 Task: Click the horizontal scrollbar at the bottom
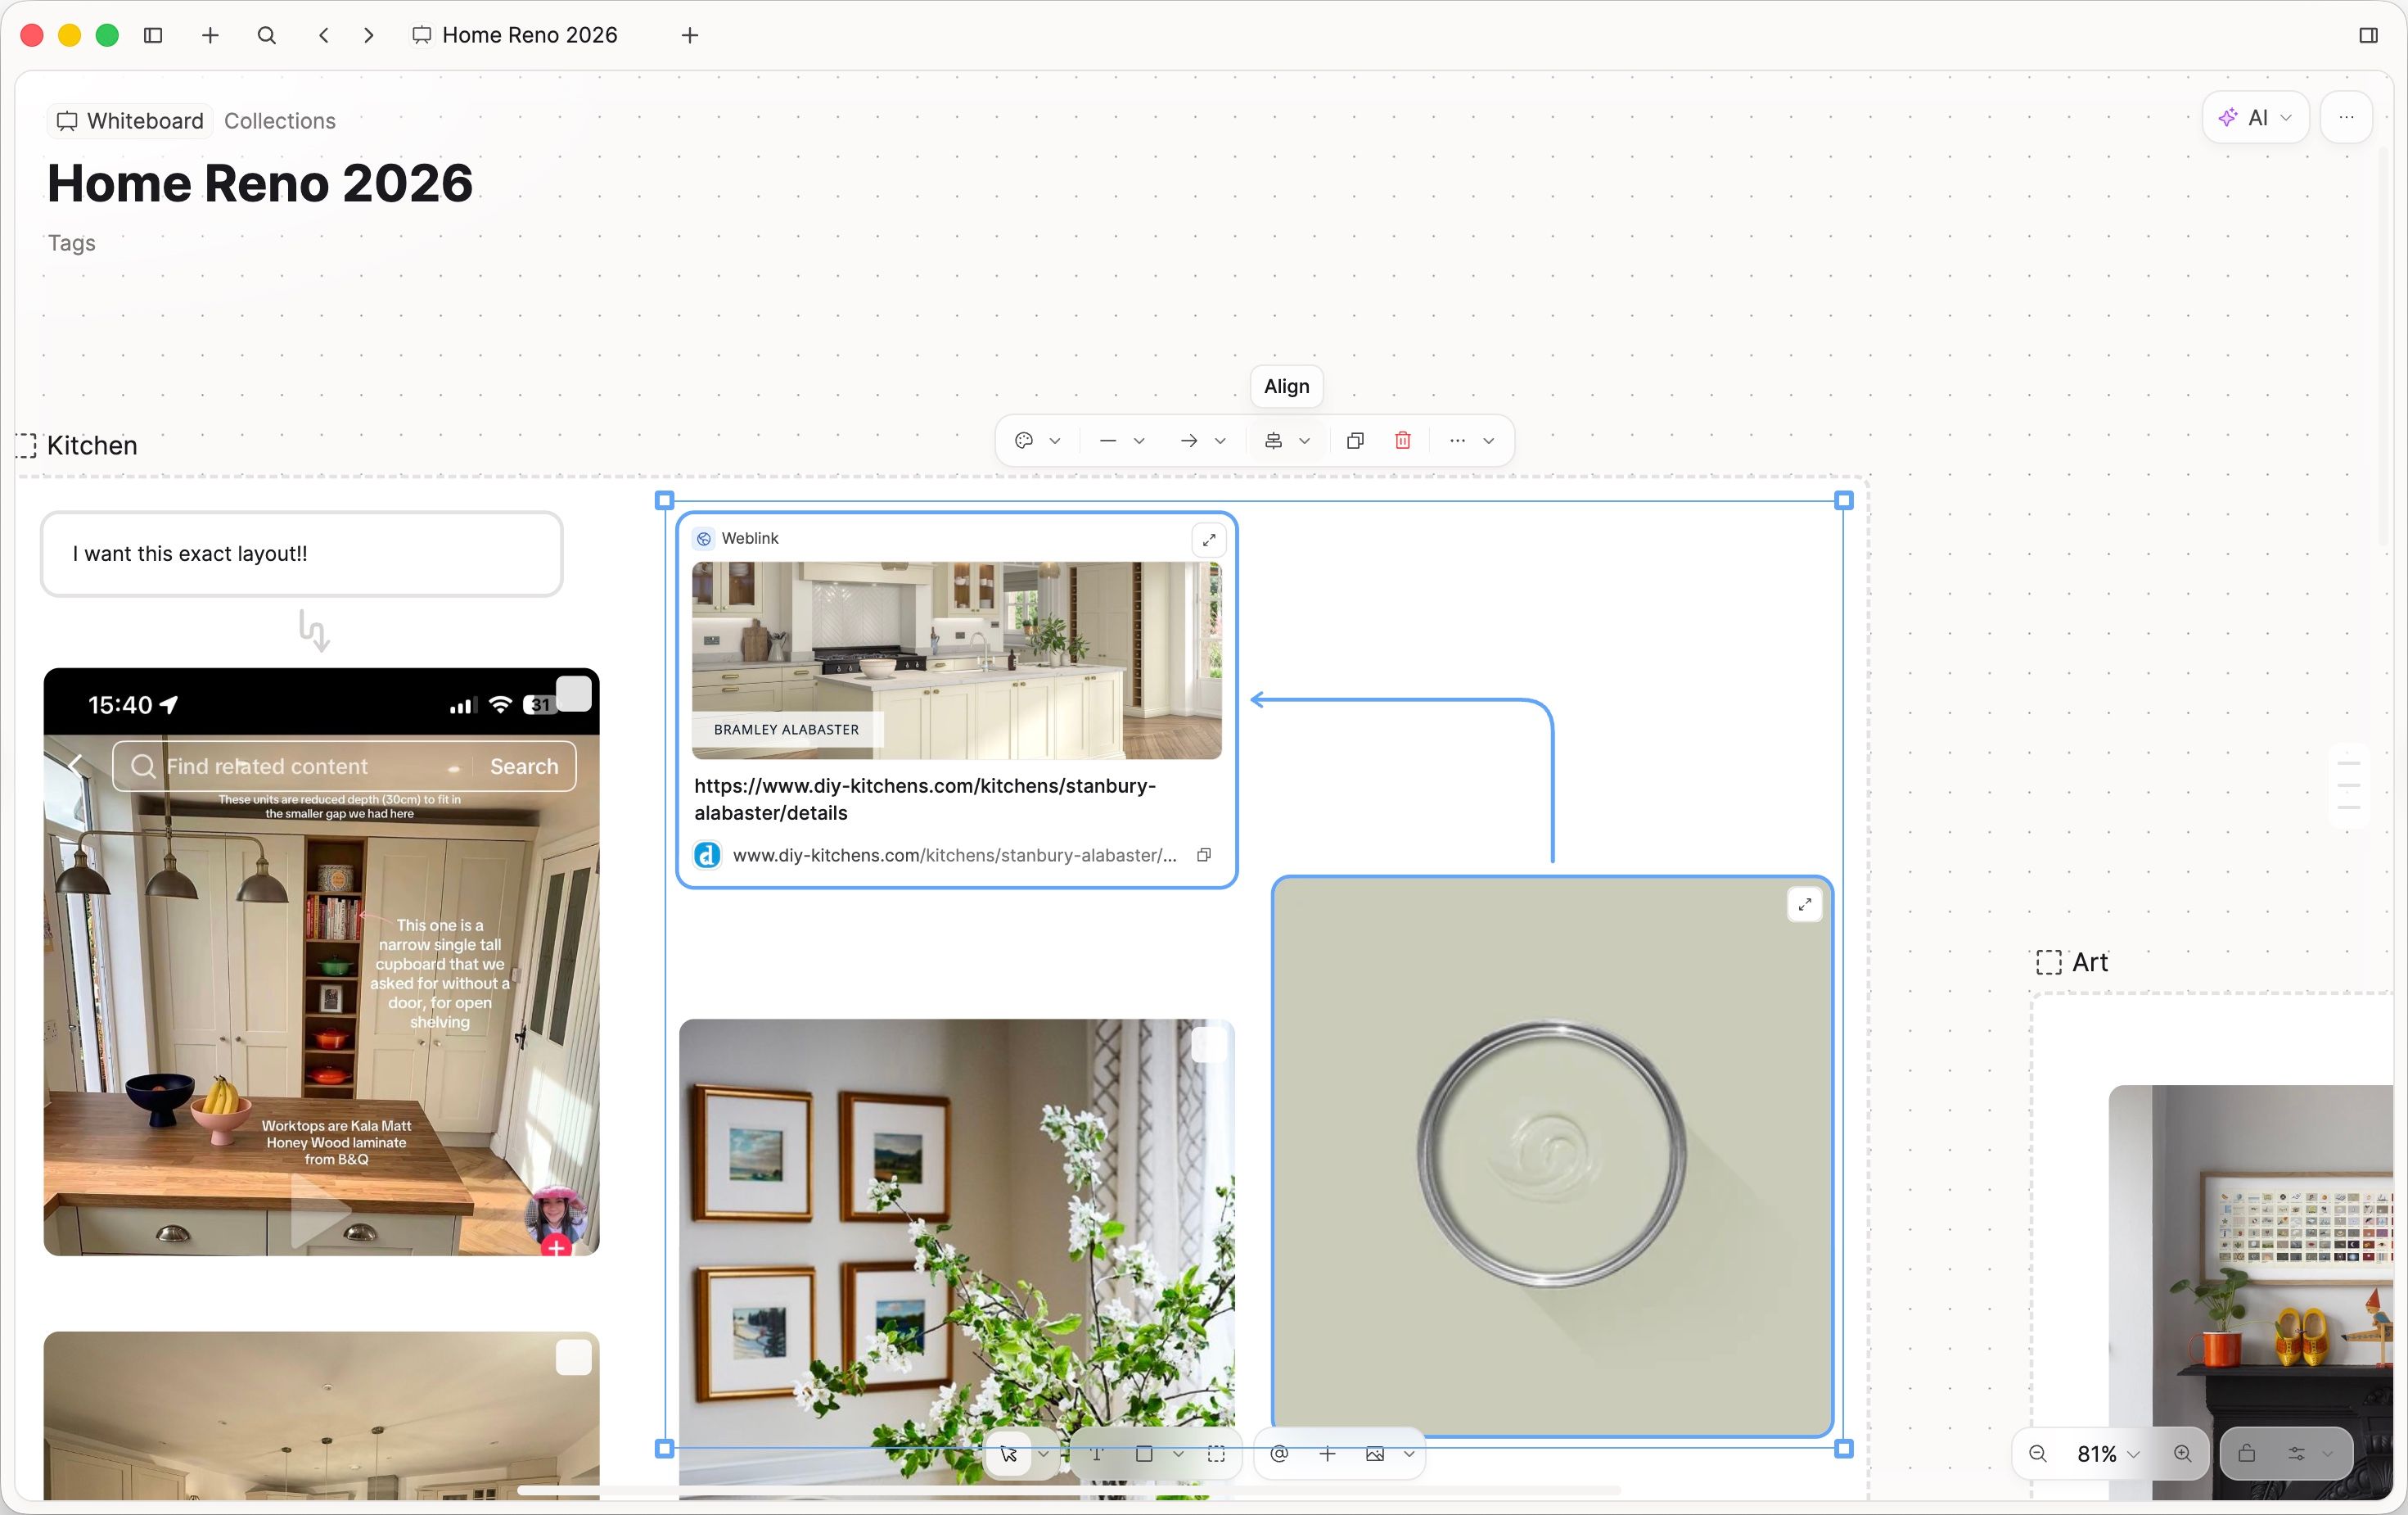[1067, 1490]
